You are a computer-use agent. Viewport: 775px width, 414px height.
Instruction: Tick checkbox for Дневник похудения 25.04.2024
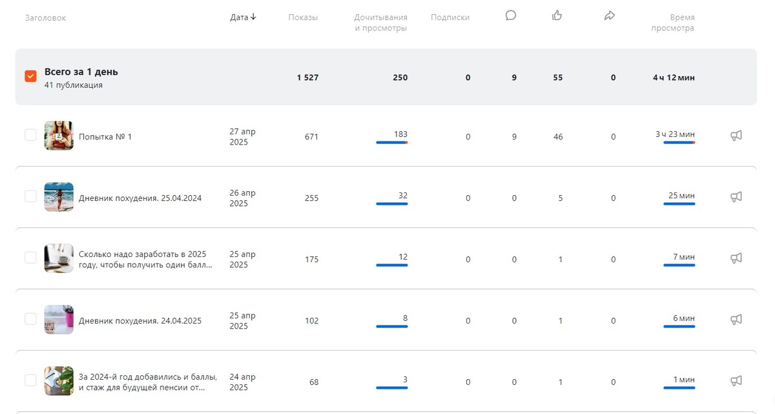(30, 196)
